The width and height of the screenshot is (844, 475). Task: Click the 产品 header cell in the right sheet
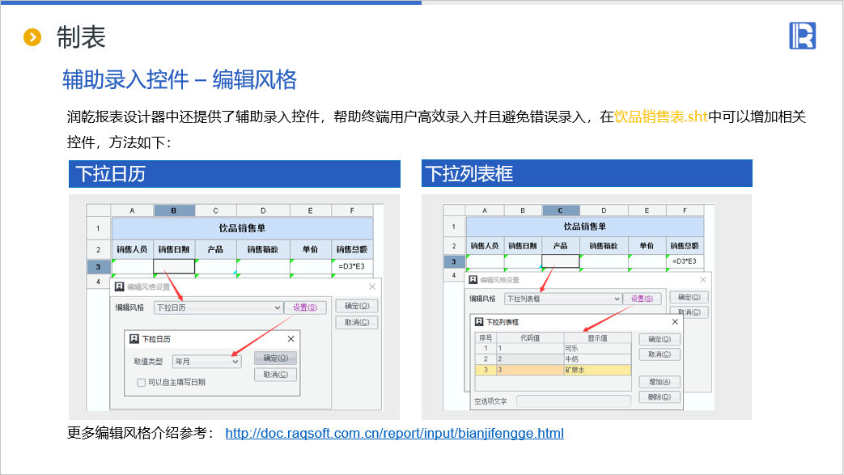tap(560, 245)
